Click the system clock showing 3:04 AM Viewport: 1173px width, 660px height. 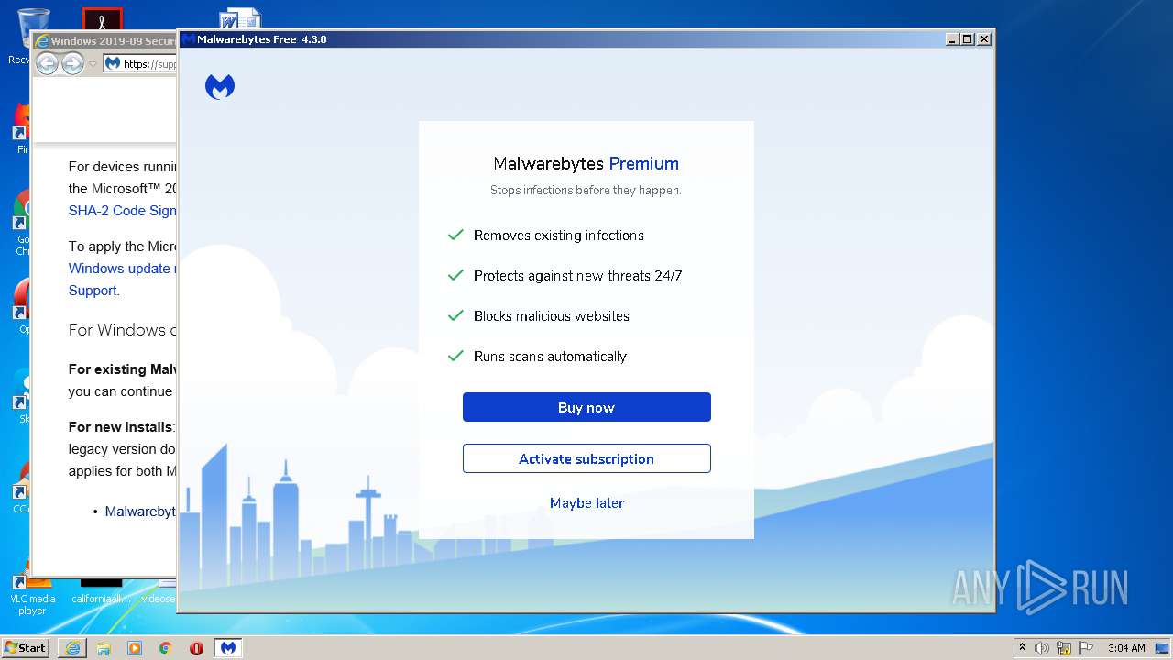(1126, 648)
